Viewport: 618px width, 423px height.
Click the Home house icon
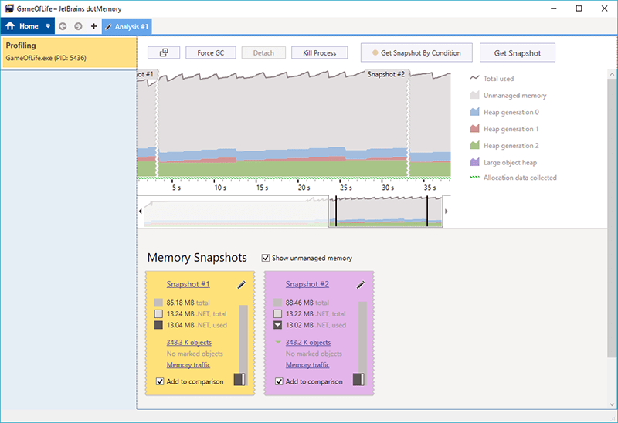click(x=11, y=26)
